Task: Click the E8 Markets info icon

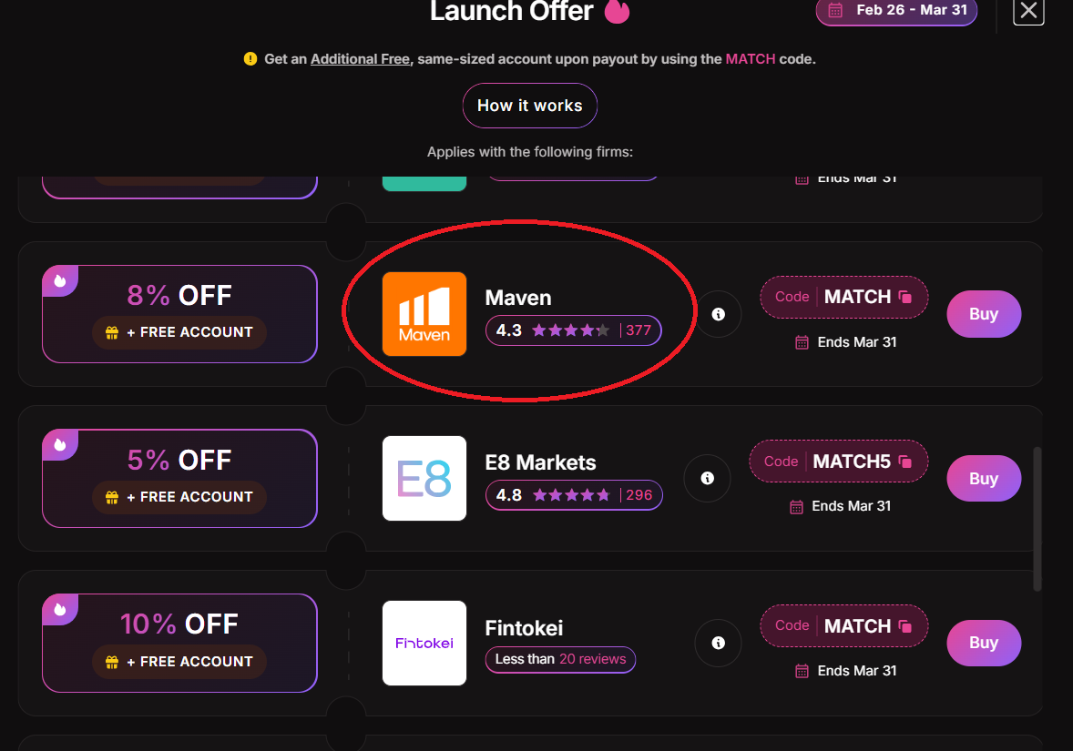Action: (x=708, y=478)
